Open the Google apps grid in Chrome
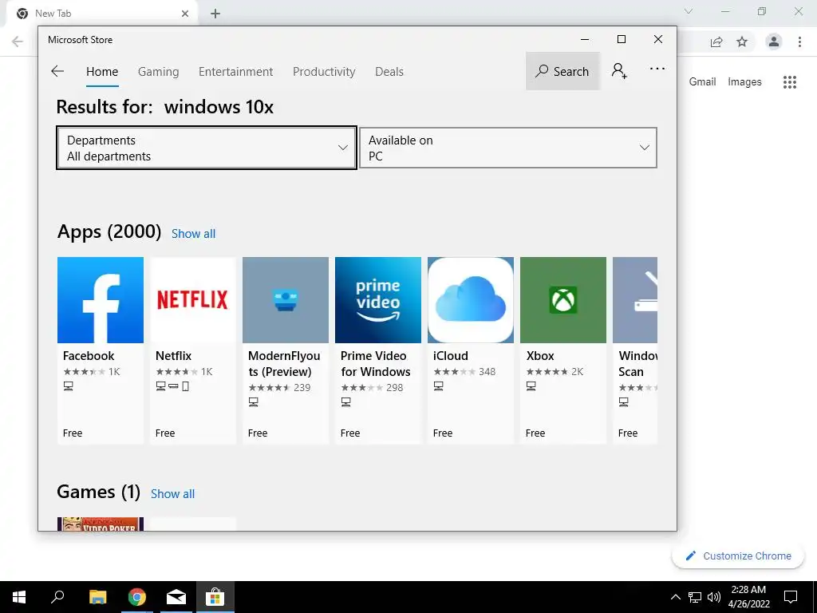The height and width of the screenshot is (613, 817). pyautogui.click(x=790, y=82)
